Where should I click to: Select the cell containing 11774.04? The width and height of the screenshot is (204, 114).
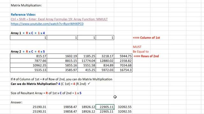click(87, 61)
